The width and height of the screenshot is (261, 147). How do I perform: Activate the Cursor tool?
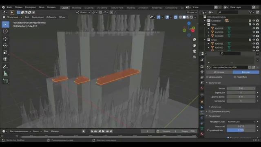5,31
